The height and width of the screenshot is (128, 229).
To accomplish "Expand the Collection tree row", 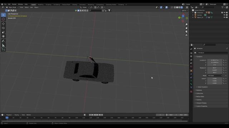I will pos(193,13).
